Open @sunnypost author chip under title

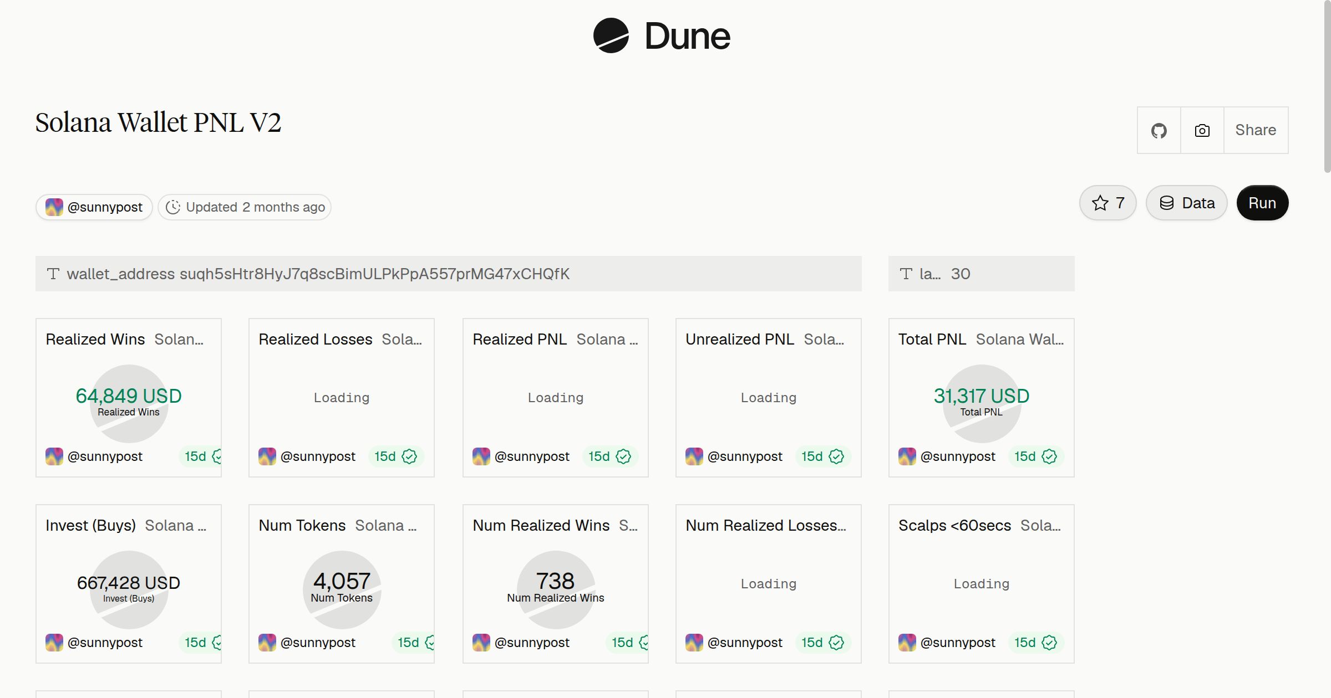click(94, 207)
